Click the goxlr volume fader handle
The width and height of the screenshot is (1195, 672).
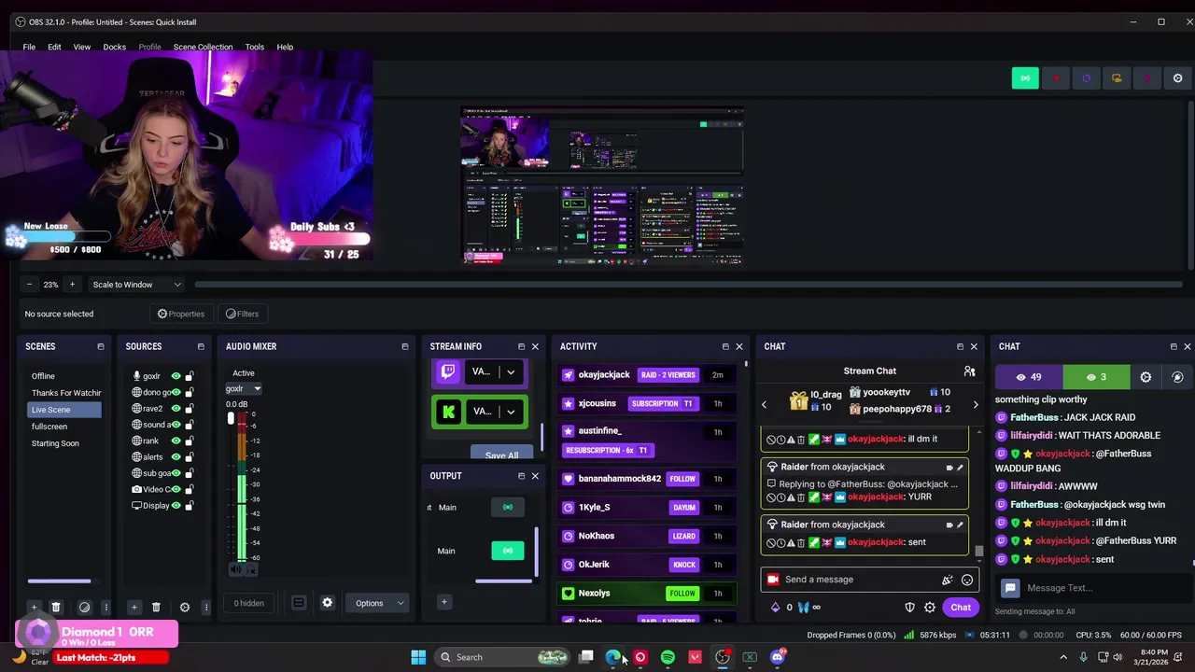click(231, 417)
